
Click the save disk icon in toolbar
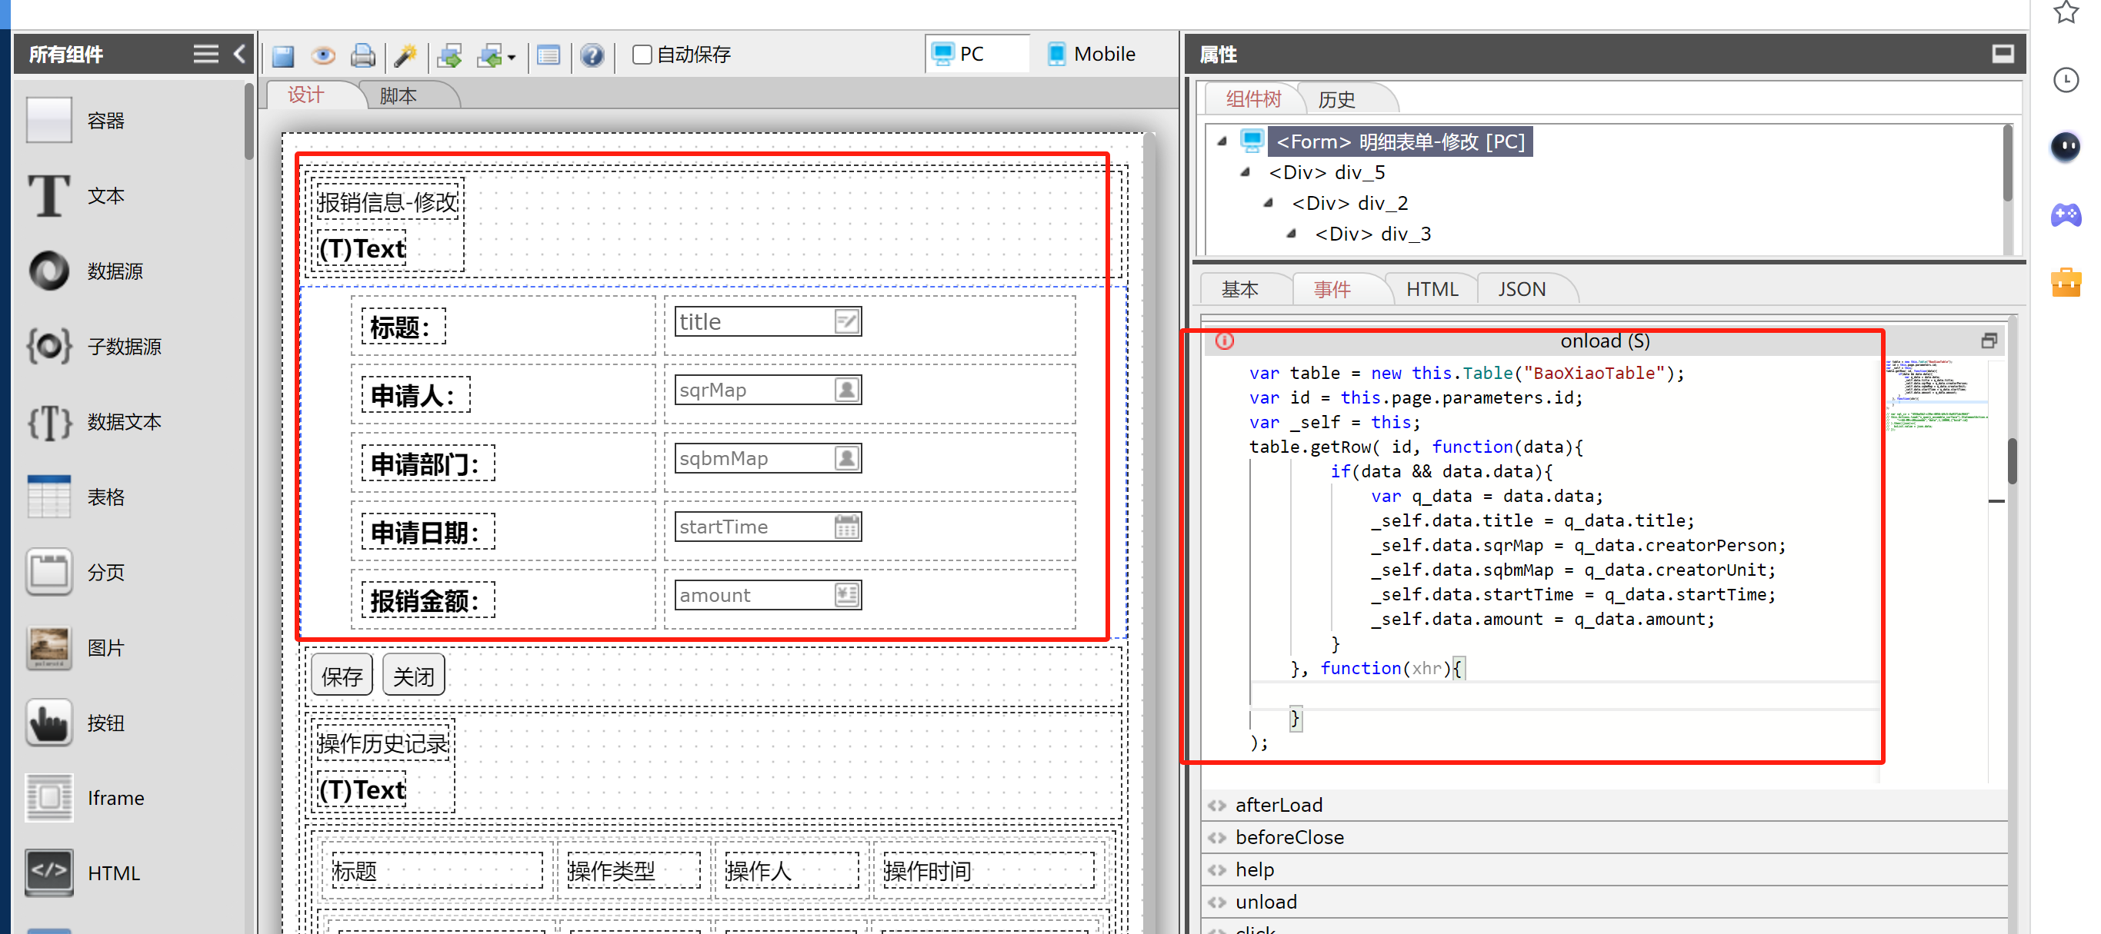[x=282, y=55]
